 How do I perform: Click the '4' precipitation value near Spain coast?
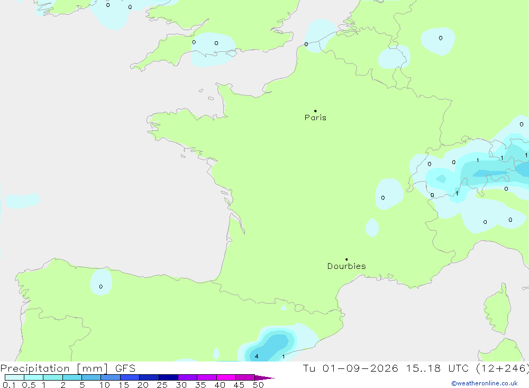point(257,356)
